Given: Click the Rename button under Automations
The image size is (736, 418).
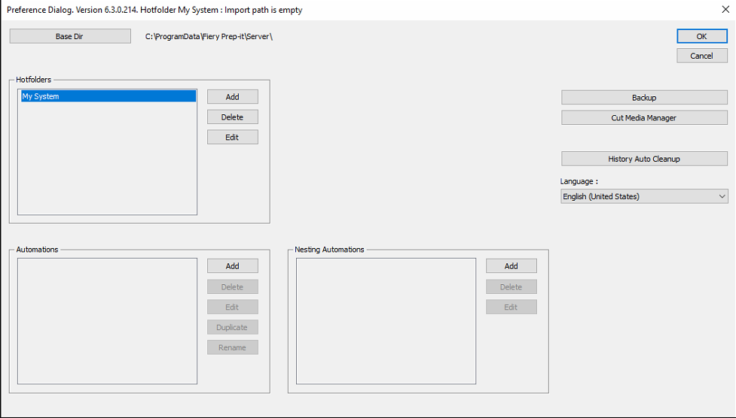Looking at the screenshot, I should coord(232,348).
